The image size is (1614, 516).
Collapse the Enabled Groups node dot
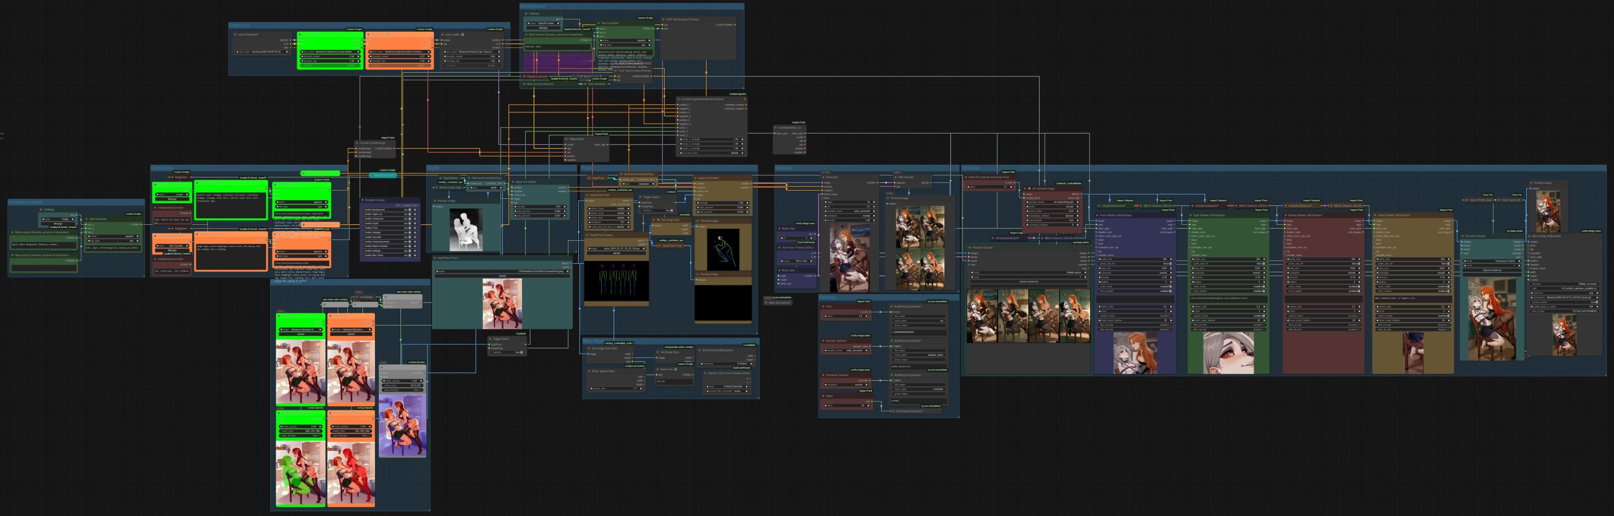(x=363, y=200)
